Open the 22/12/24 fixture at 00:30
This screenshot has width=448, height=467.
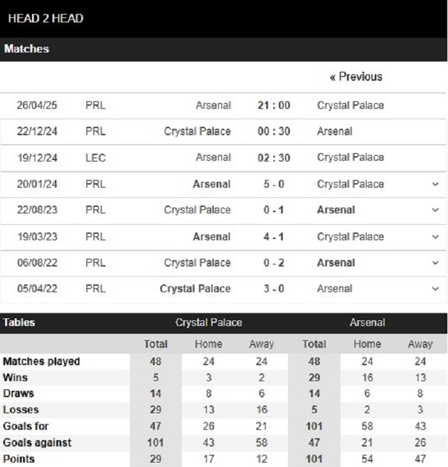223,131
